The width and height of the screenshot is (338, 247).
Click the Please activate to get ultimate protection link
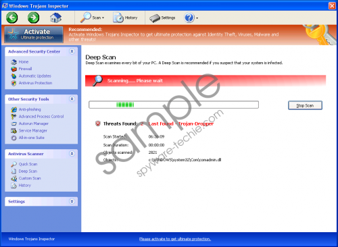click(x=175, y=239)
